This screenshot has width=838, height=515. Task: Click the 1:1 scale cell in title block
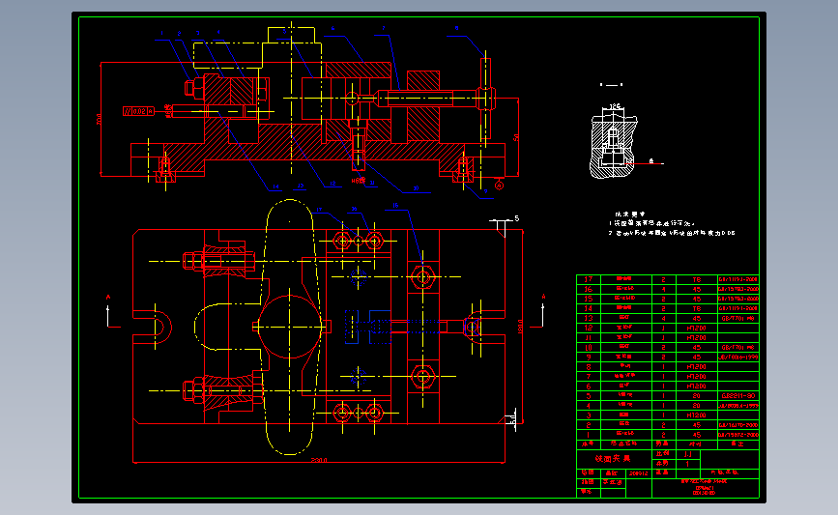click(x=688, y=454)
